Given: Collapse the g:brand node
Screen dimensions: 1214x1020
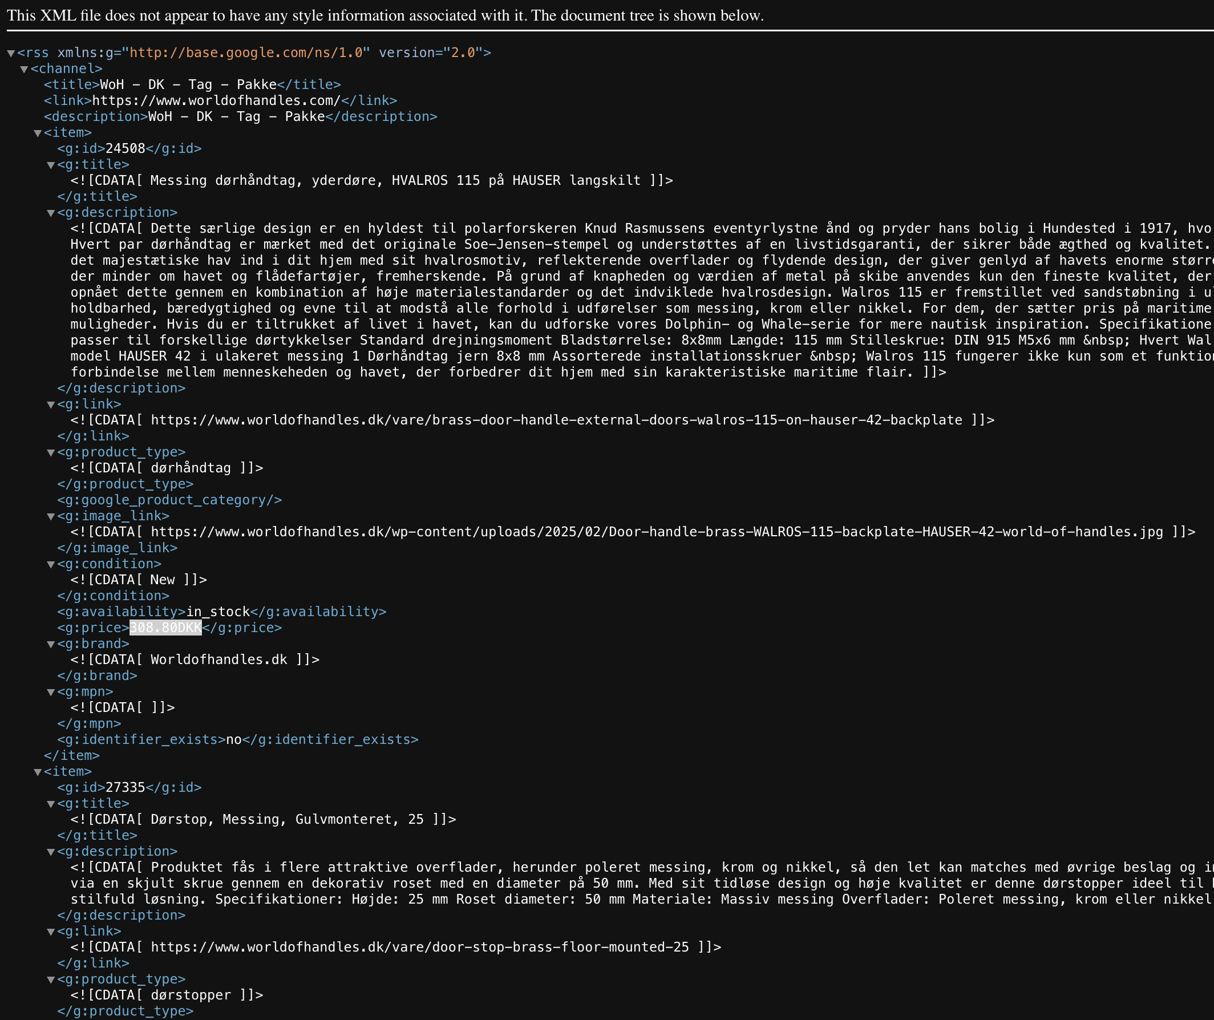Looking at the screenshot, I should (51, 645).
